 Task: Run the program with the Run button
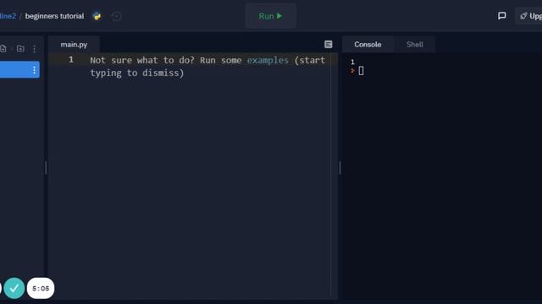pos(271,16)
